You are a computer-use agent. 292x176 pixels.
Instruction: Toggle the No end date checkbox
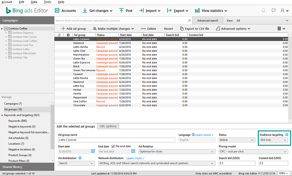(113, 146)
